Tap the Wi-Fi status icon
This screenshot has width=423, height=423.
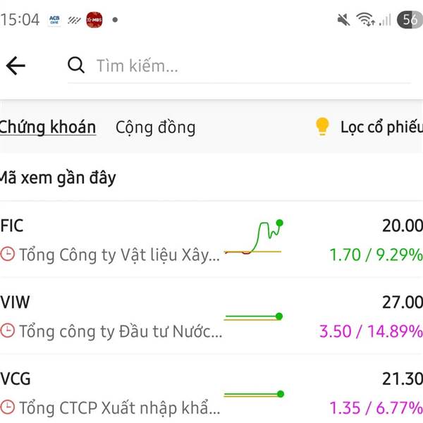tap(365, 20)
